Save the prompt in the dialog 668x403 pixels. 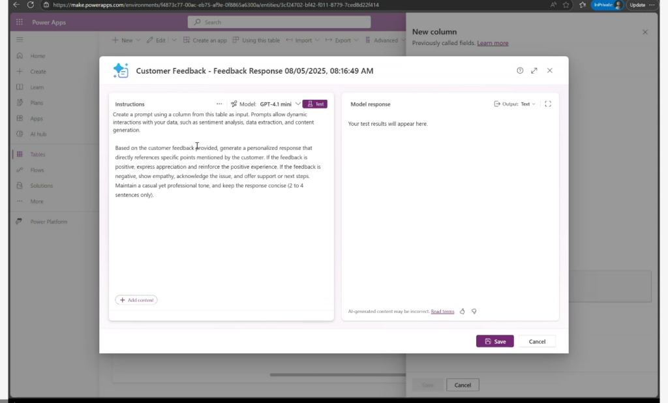pyautogui.click(x=495, y=341)
